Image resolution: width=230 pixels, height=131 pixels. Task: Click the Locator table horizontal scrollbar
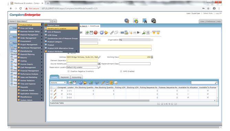click(x=101, y=101)
